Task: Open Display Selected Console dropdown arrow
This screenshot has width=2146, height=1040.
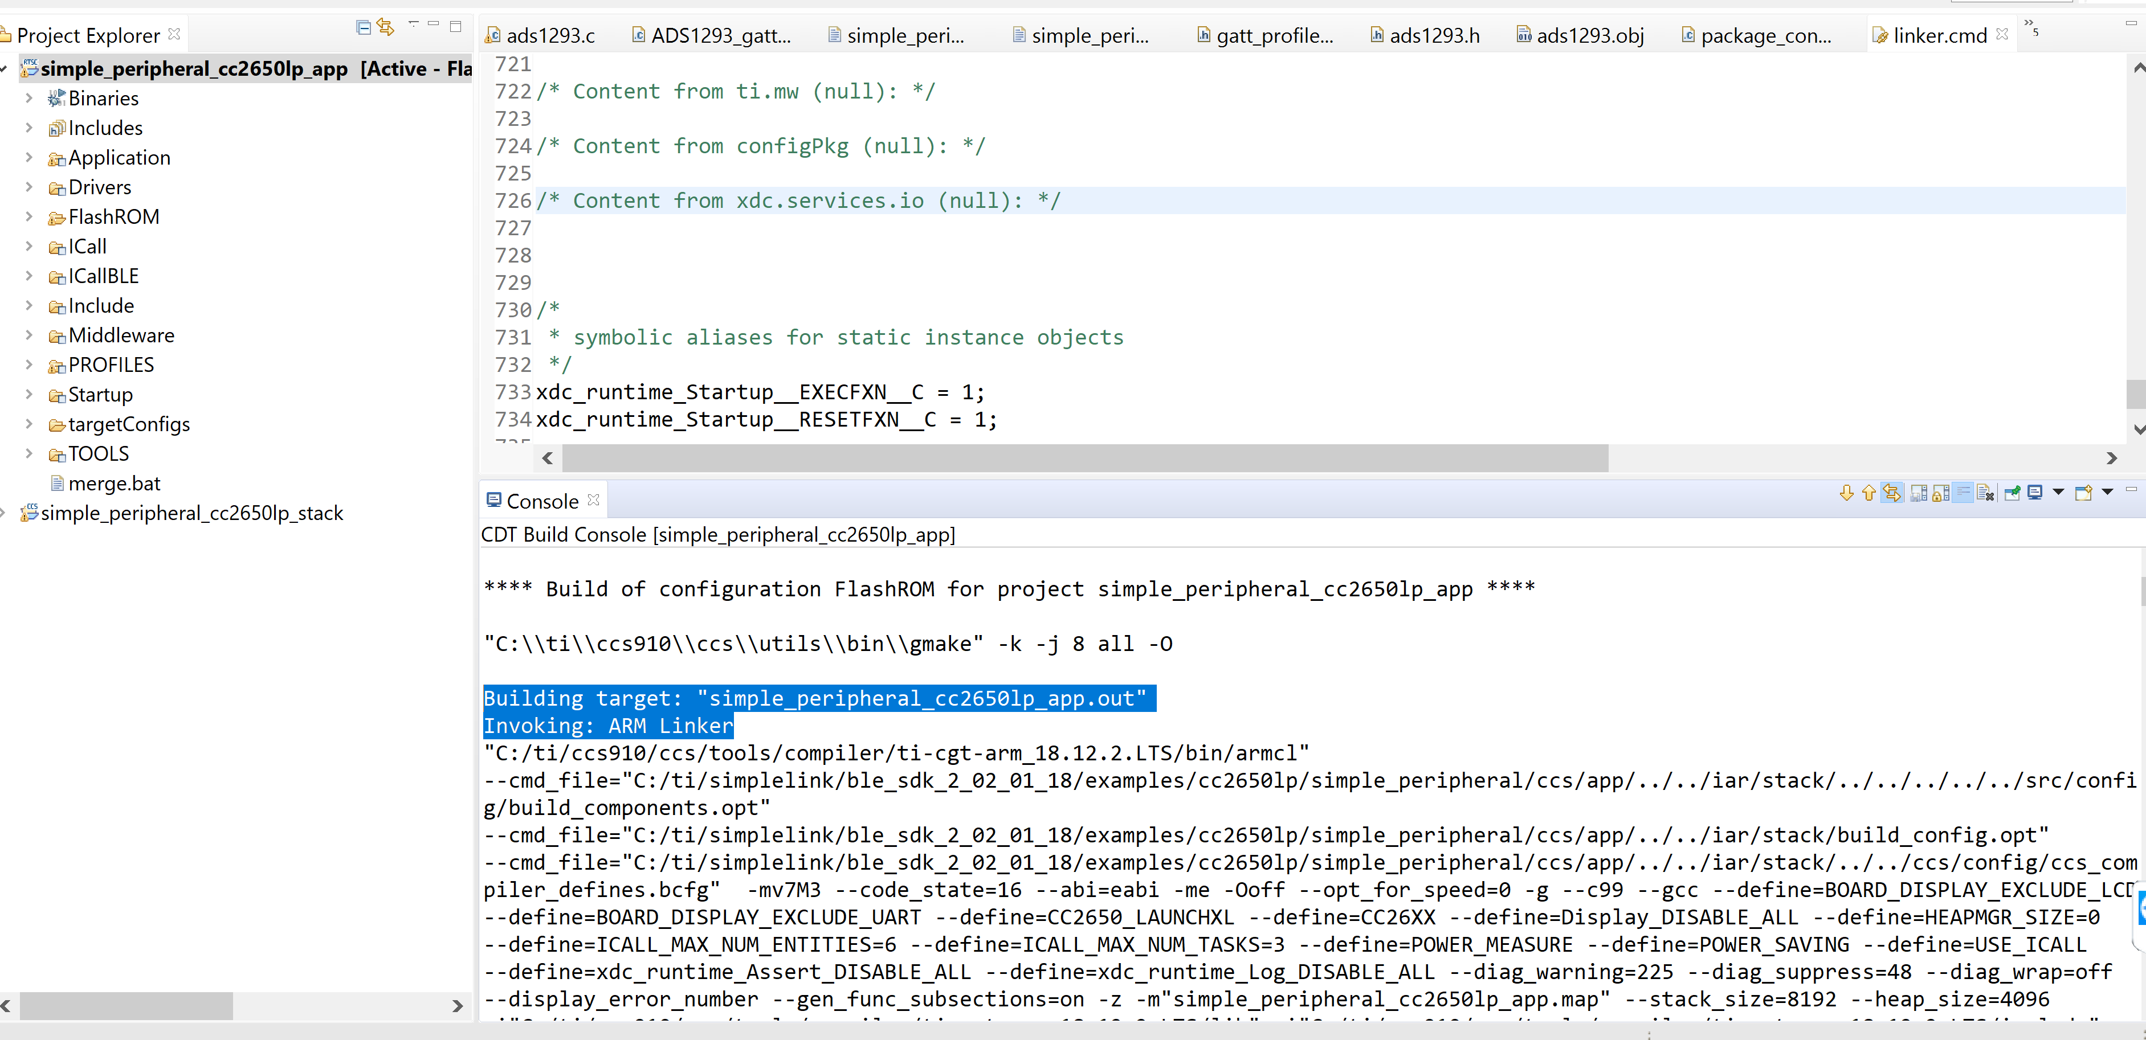Action: click(x=2058, y=492)
